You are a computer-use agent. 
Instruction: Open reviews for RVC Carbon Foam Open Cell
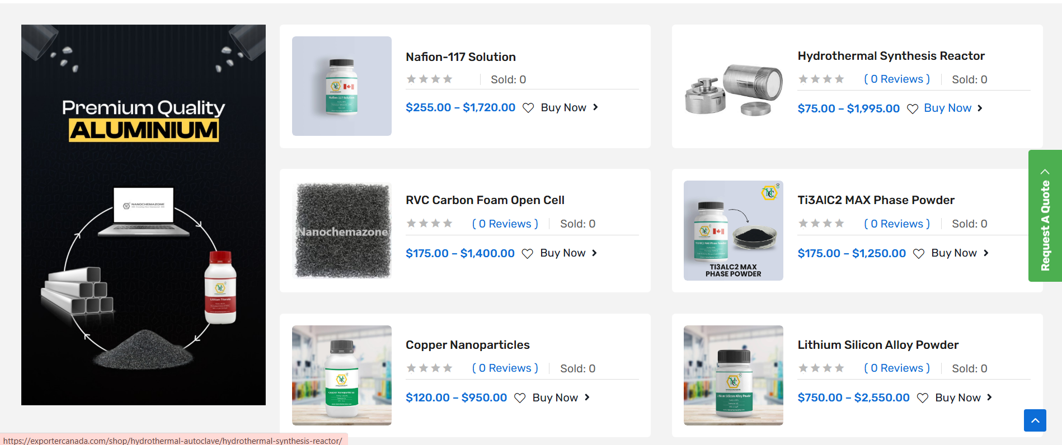pos(505,224)
